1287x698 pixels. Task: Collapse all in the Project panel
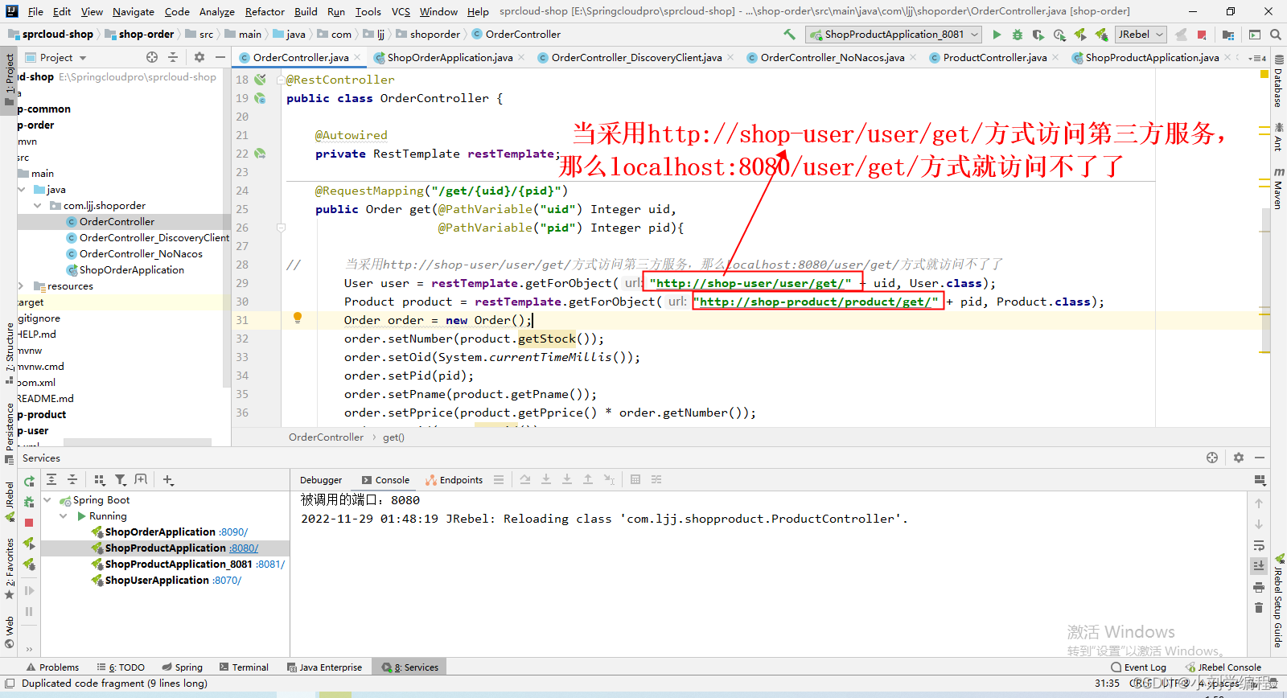(x=173, y=57)
